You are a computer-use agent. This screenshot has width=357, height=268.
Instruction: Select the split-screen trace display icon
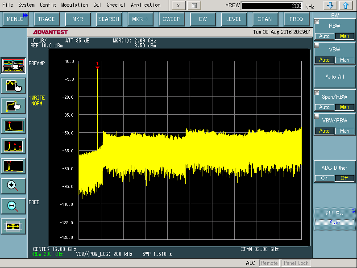[x=13, y=66]
